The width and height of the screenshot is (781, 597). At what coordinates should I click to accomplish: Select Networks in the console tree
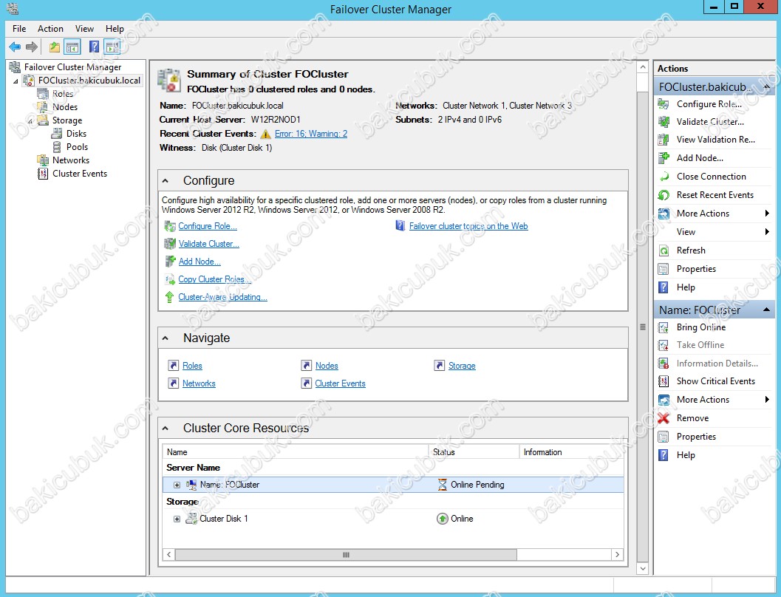click(x=71, y=160)
